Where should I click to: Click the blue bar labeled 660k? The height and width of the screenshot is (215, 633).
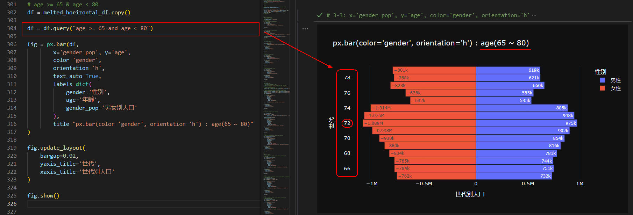pyautogui.click(x=510, y=85)
